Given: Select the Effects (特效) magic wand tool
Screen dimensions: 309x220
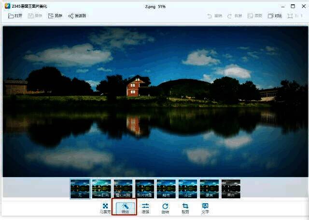Looking at the screenshot, I should (x=125, y=208).
